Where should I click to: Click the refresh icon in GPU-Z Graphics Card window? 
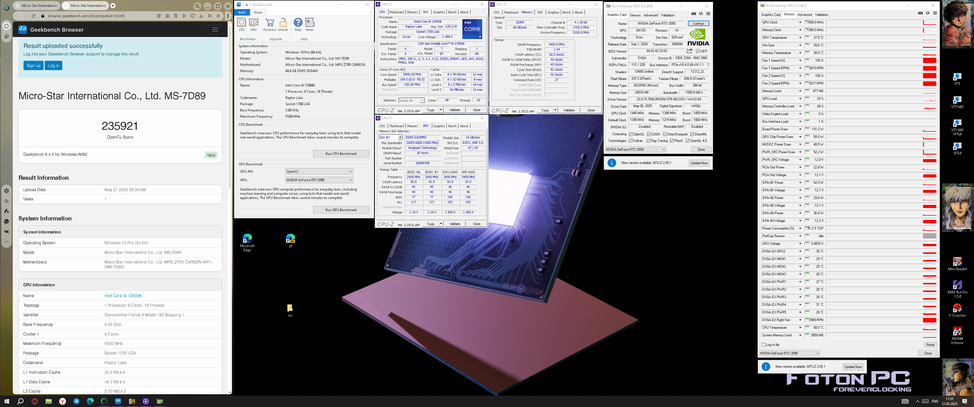point(701,14)
